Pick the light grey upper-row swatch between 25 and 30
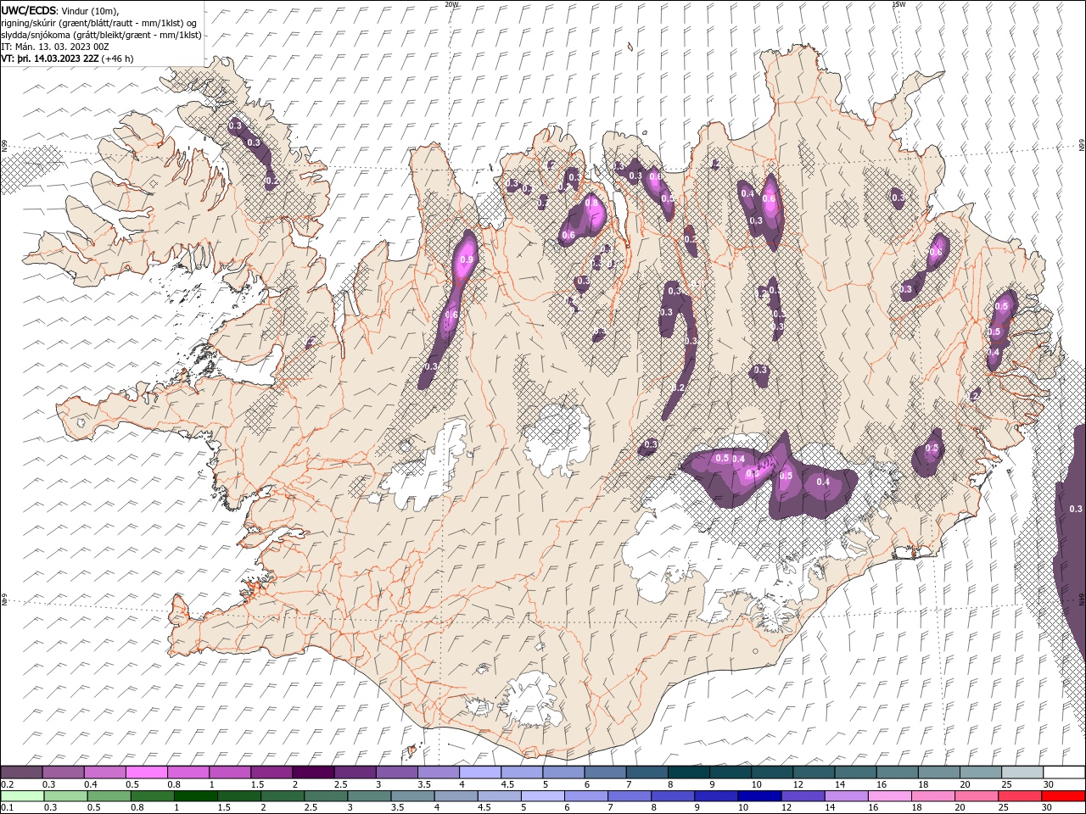 coord(1022,772)
